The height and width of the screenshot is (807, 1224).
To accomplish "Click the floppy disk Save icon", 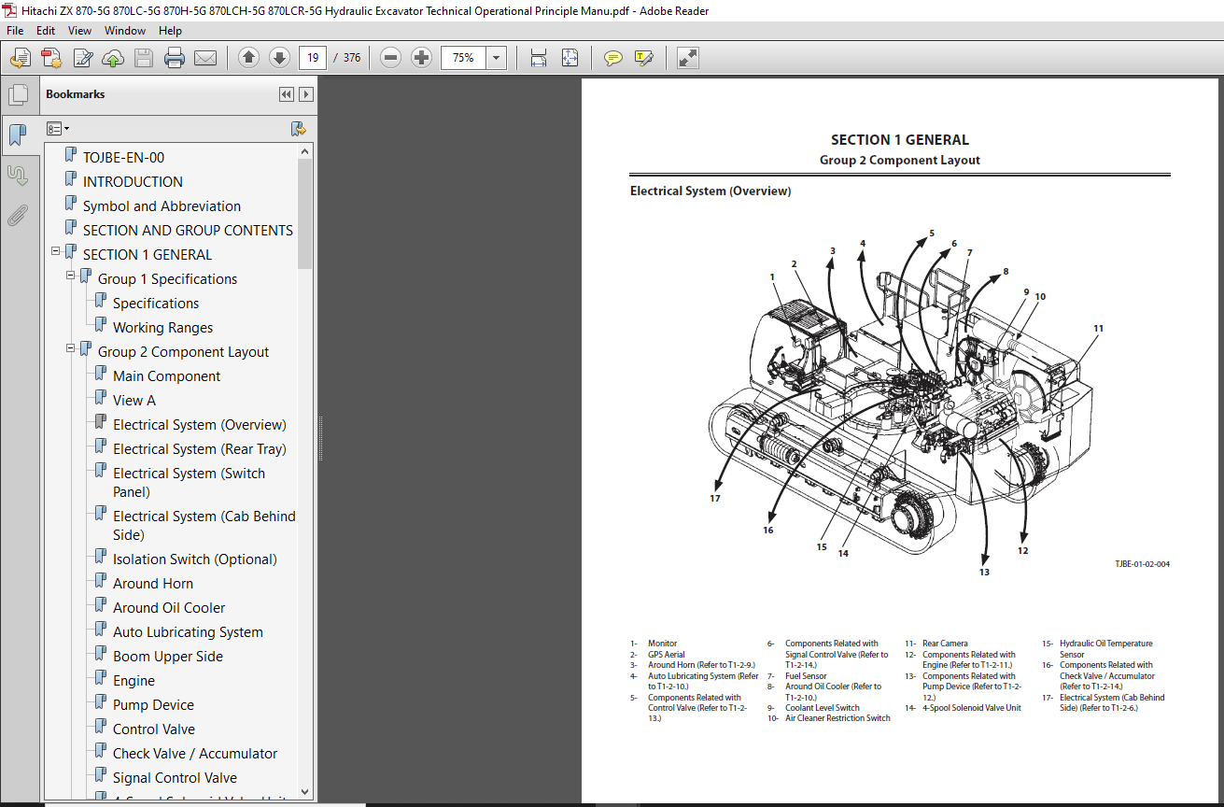I will pos(143,58).
